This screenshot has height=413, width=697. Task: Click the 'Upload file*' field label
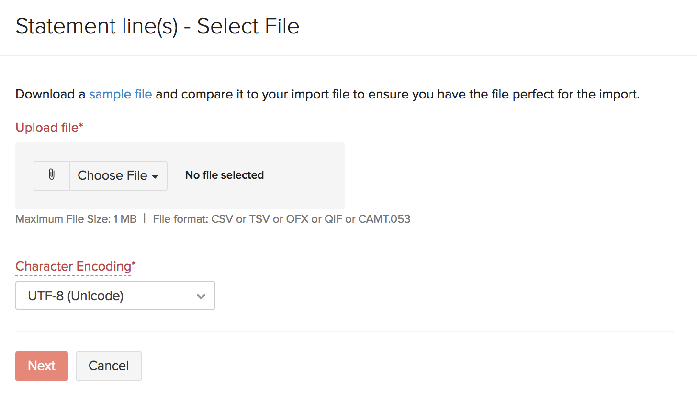click(49, 128)
